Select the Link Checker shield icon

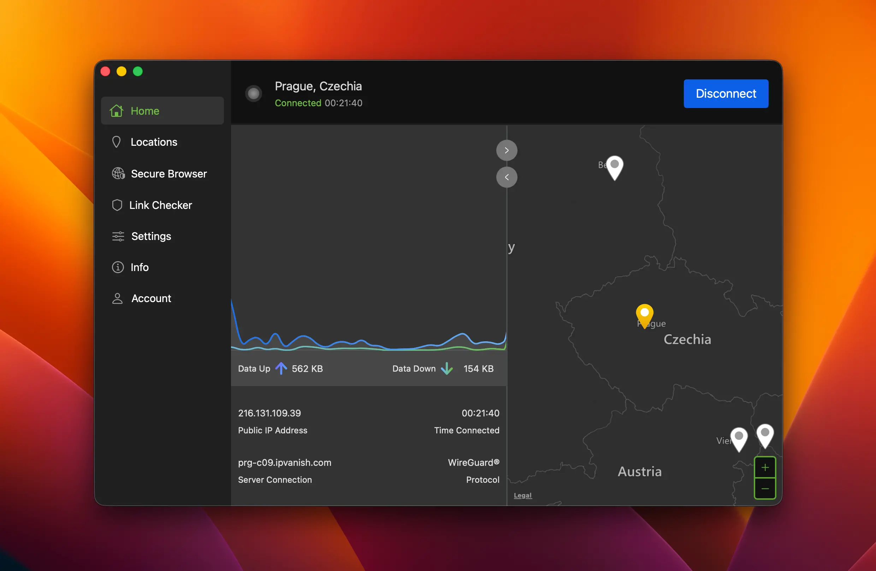click(x=117, y=205)
